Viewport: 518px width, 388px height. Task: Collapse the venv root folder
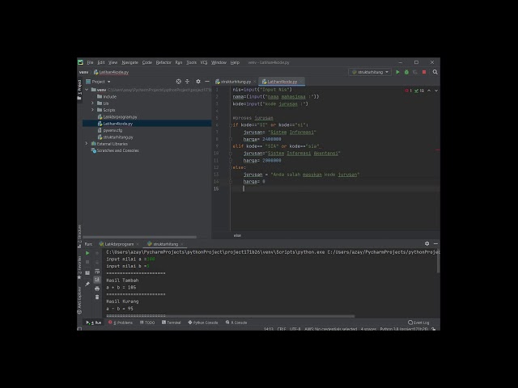point(87,90)
